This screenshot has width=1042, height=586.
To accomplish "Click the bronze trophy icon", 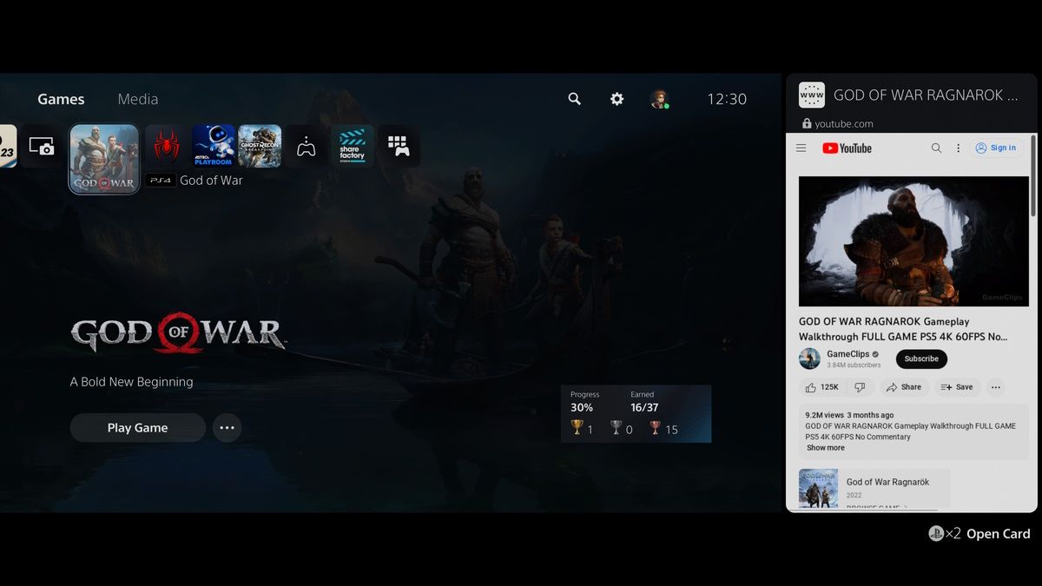I will pos(655,428).
